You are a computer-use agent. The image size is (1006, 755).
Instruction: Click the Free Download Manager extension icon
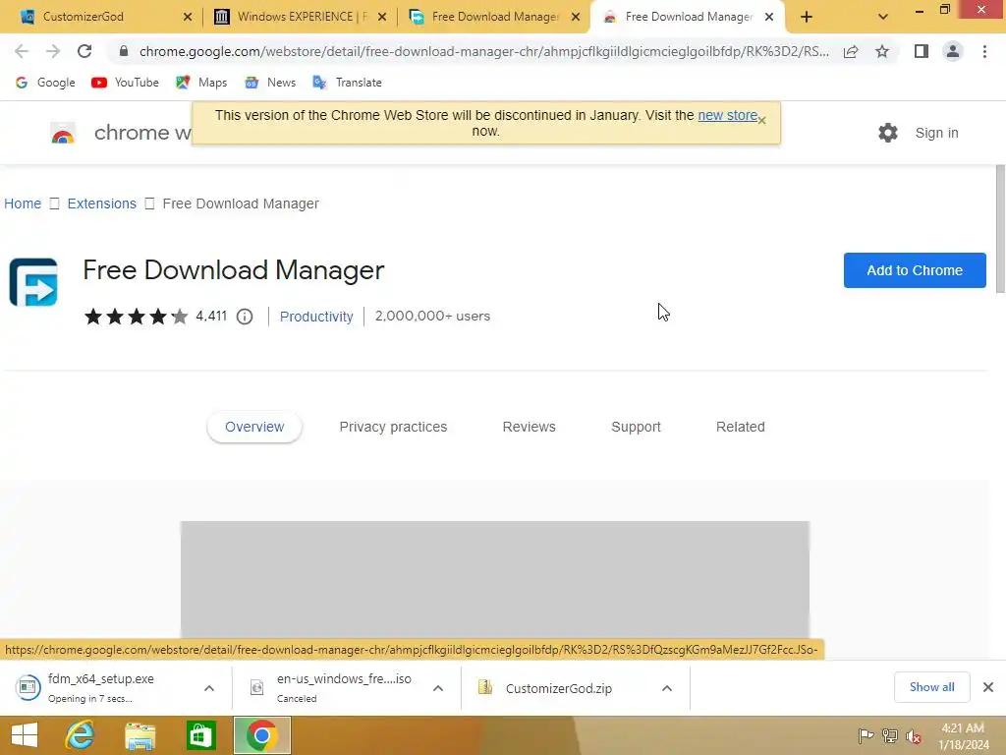click(33, 282)
